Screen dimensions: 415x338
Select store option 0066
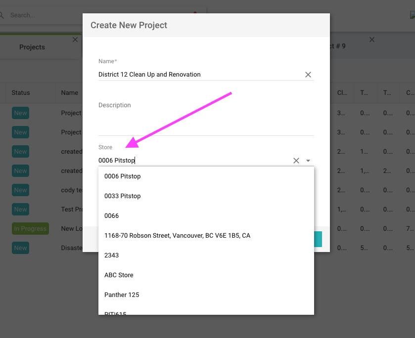(112, 216)
